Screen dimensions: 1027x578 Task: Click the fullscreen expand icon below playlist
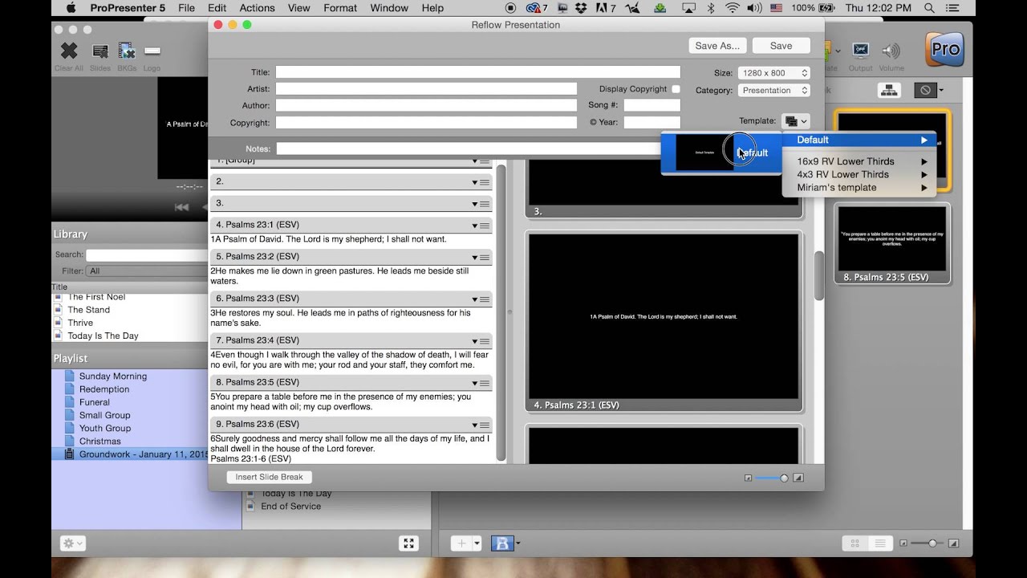click(408, 543)
